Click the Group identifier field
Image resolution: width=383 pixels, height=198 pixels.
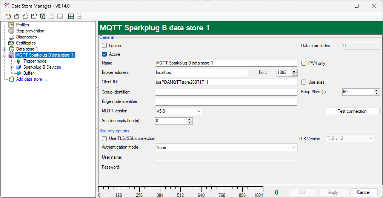click(226, 92)
